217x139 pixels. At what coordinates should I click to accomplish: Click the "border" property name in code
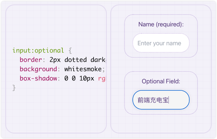point(31,60)
